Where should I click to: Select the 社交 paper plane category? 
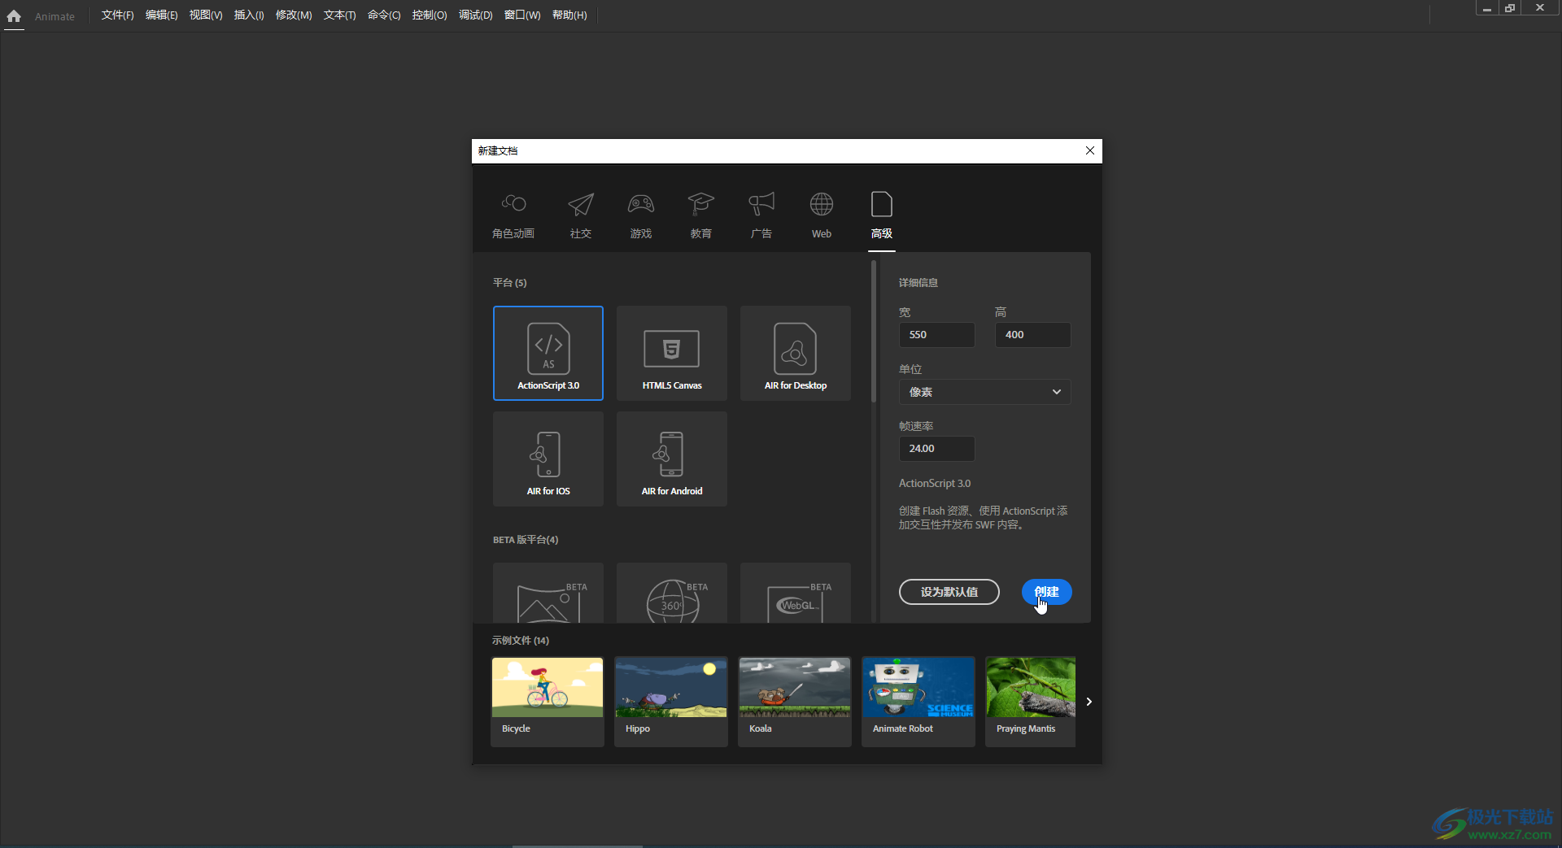[x=581, y=215]
